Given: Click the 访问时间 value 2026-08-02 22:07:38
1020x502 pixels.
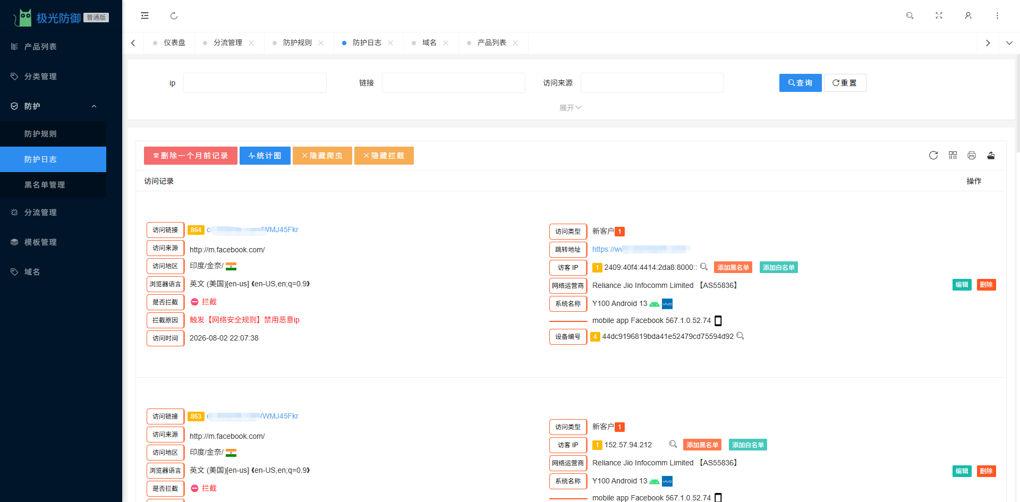Looking at the screenshot, I should tap(224, 338).
